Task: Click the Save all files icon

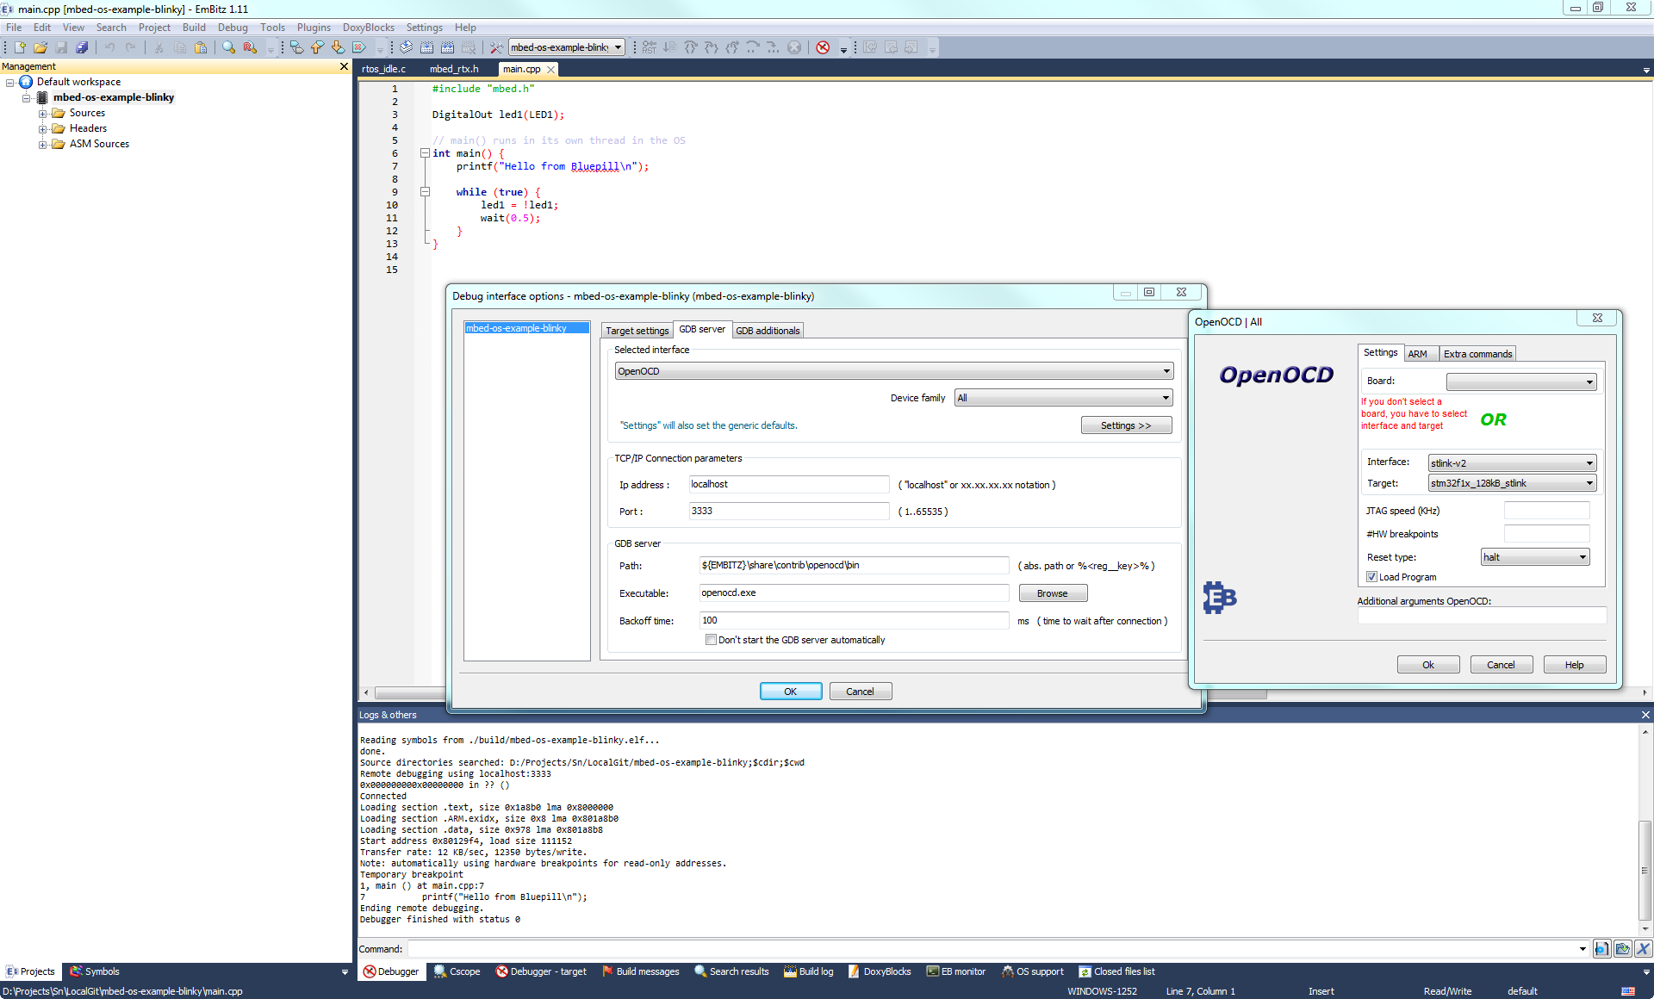Action: [82, 47]
